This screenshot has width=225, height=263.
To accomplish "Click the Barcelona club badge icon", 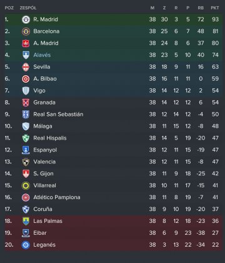I will coord(26,31).
